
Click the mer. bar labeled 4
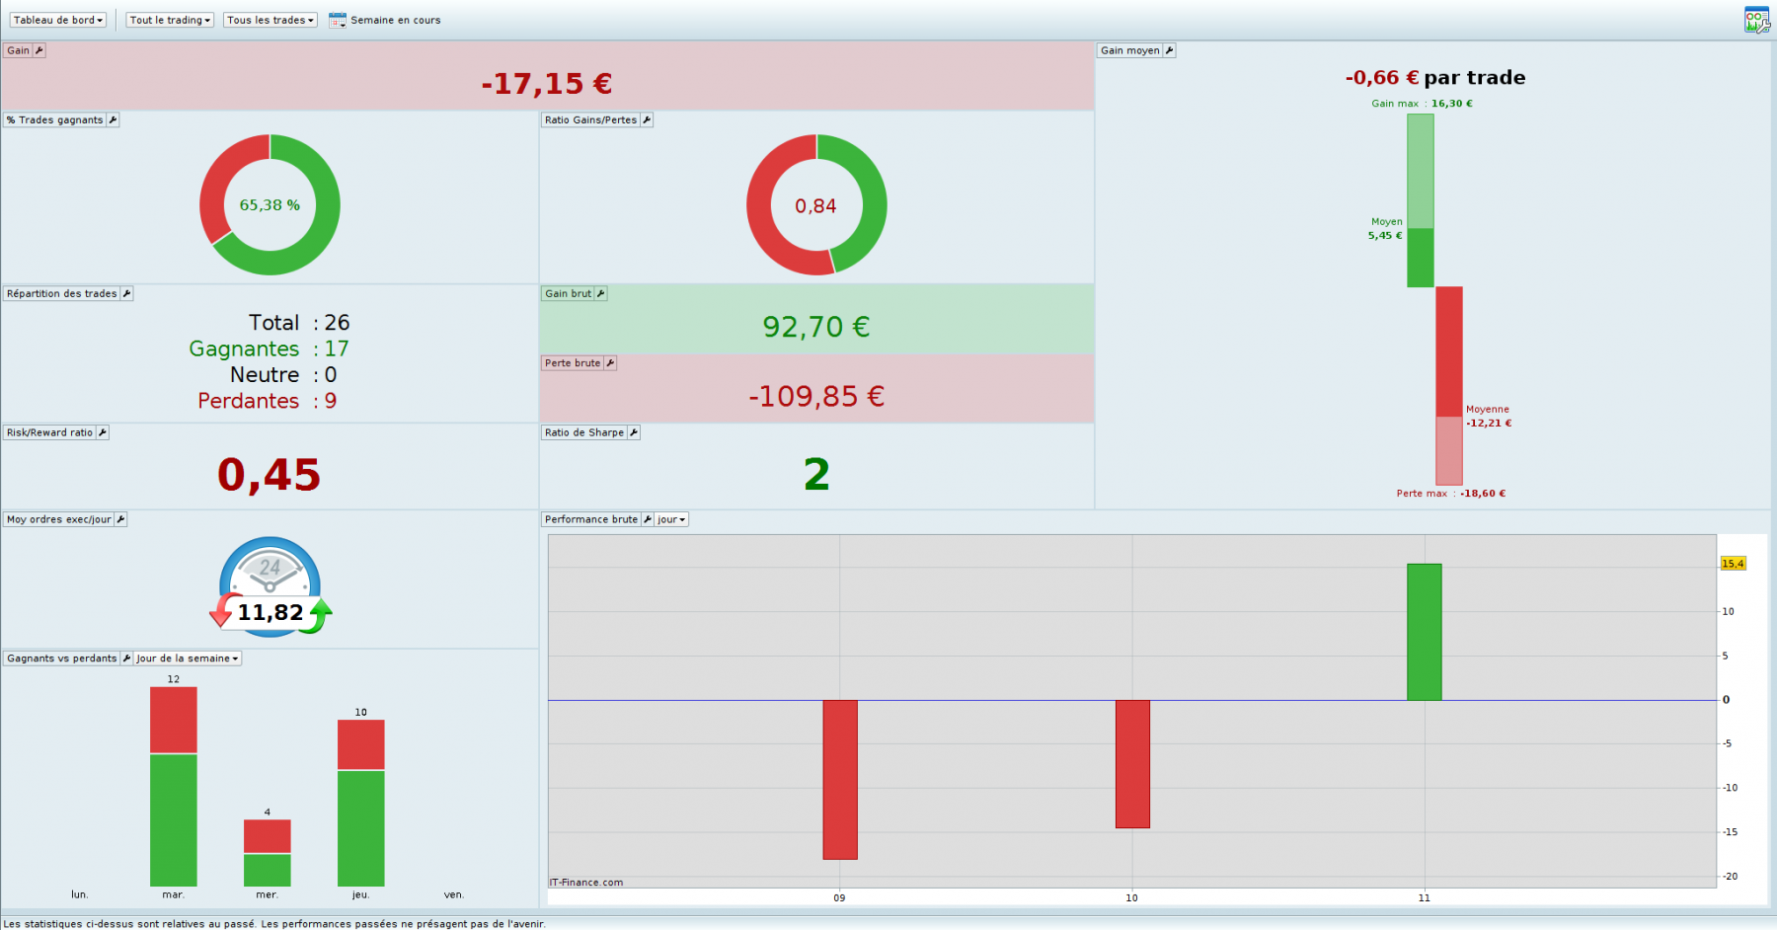point(268,852)
